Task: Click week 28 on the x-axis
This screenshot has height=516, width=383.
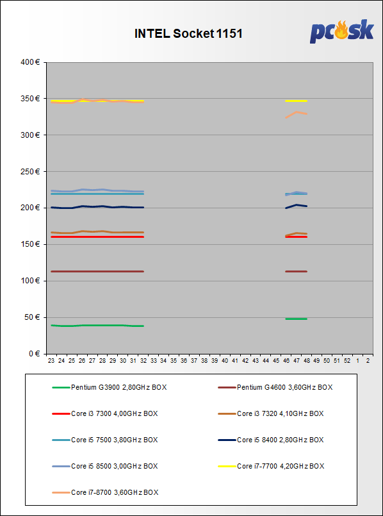Action: pos(102,361)
